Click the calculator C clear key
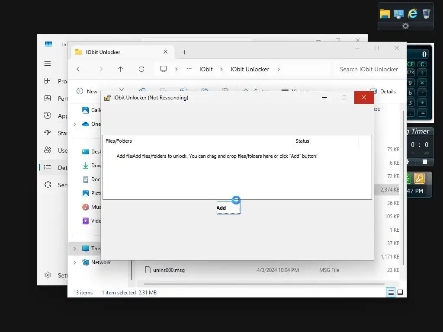Screen dimensions: 443x332 [422, 64]
